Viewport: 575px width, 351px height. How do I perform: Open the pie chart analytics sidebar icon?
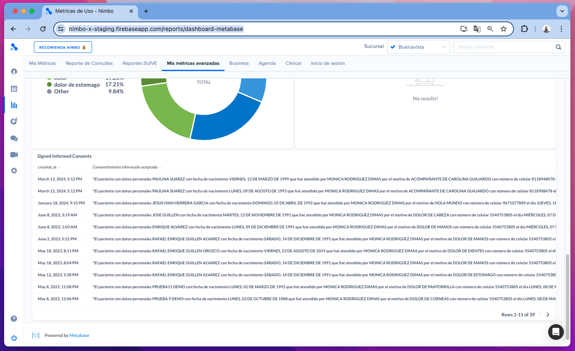pos(14,121)
